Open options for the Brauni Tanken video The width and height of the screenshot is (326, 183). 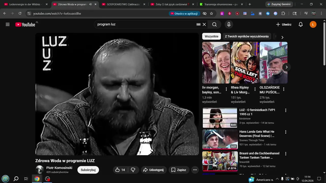(286, 154)
